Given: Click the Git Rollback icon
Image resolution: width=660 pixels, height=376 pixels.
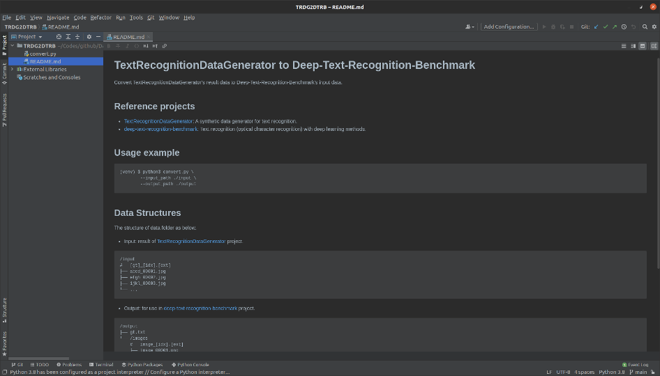Looking at the screenshot, I should (633, 27).
